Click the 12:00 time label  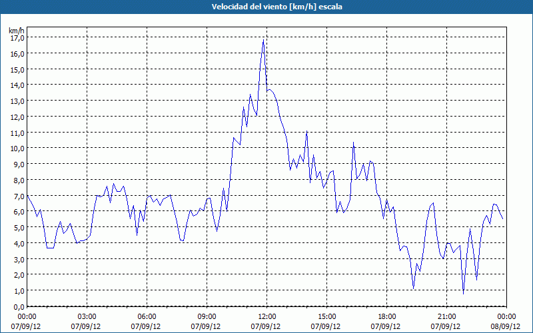tap(267, 317)
